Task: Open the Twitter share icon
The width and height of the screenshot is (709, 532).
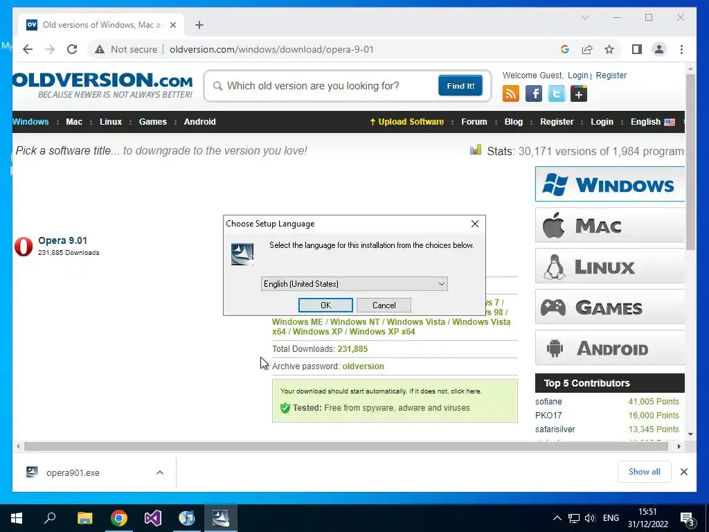Action: pyautogui.click(x=557, y=94)
